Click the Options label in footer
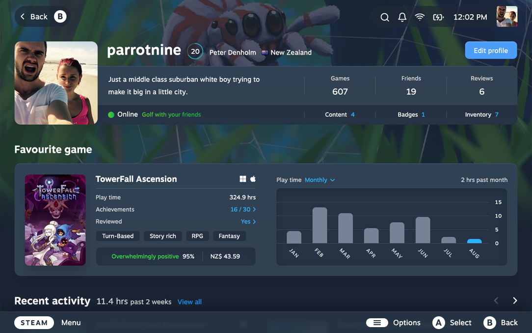This screenshot has height=333, width=532. pos(406,323)
